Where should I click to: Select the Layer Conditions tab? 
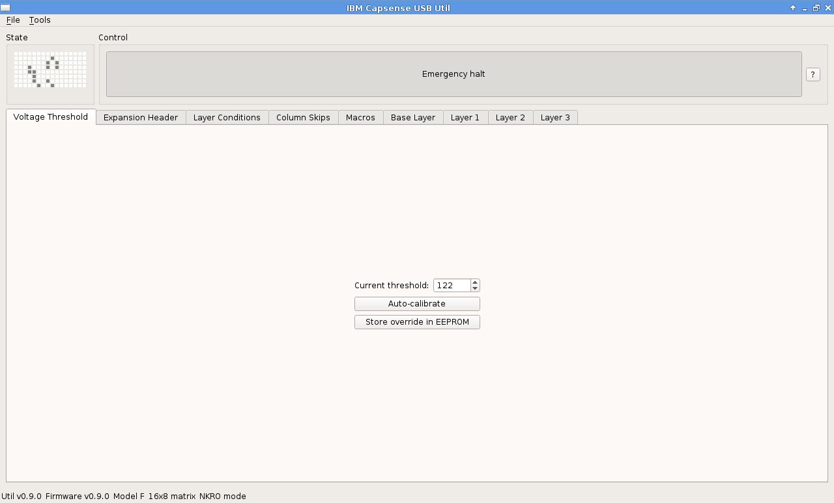(x=227, y=118)
